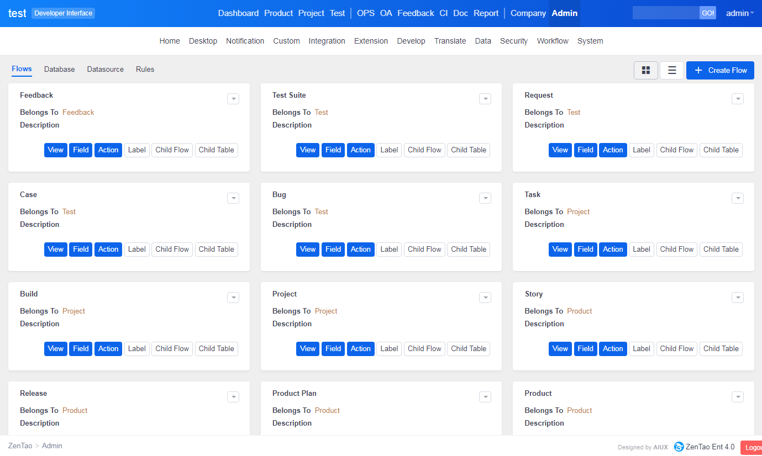Click View on the Feedback flow

click(x=56, y=150)
